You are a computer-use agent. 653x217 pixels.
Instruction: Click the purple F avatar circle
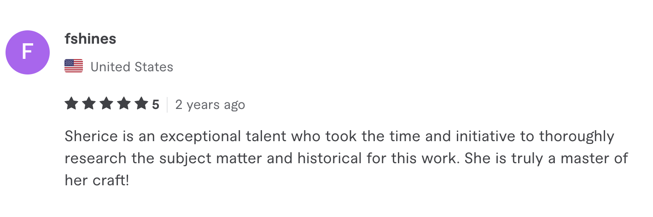coord(28,52)
